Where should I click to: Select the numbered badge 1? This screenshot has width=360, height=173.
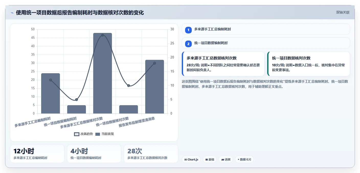click(188, 30)
